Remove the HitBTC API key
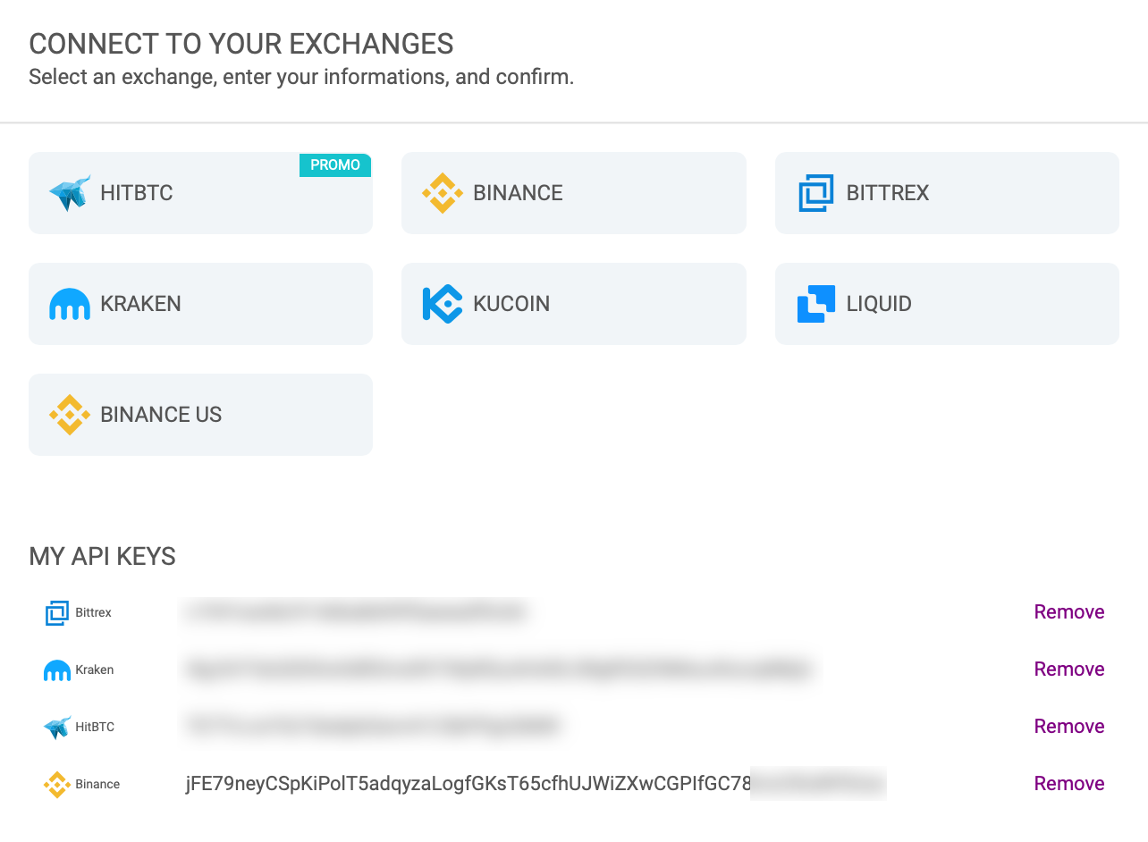1148x842 pixels. (1069, 727)
